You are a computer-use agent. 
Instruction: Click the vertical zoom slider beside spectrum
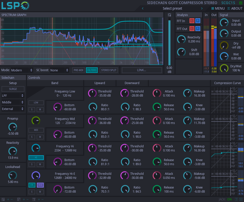(x=169, y=42)
